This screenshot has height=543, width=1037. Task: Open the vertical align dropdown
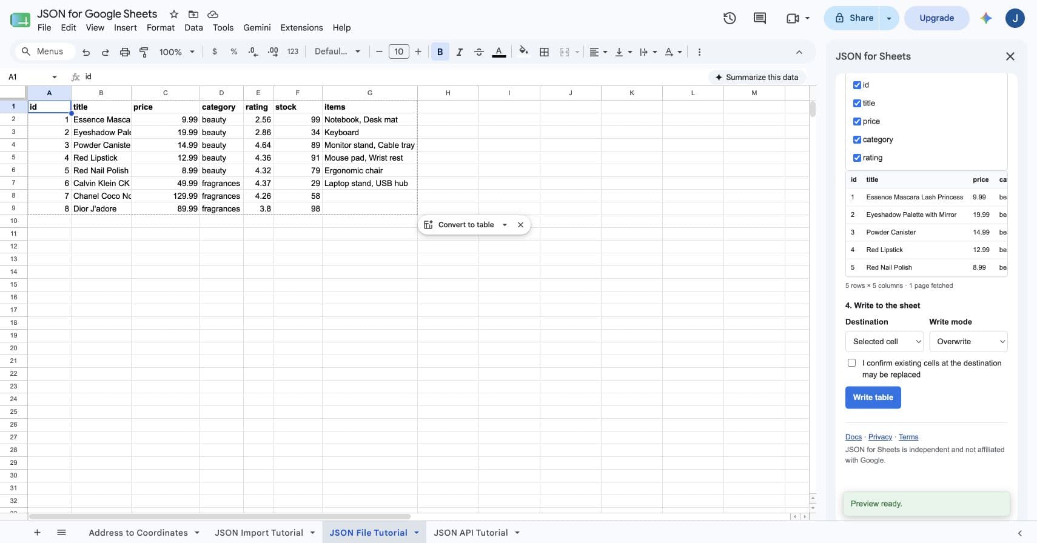tap(623, 52)
